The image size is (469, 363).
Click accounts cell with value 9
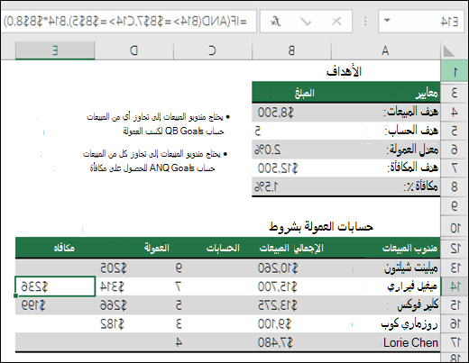[x=212, y=268]
